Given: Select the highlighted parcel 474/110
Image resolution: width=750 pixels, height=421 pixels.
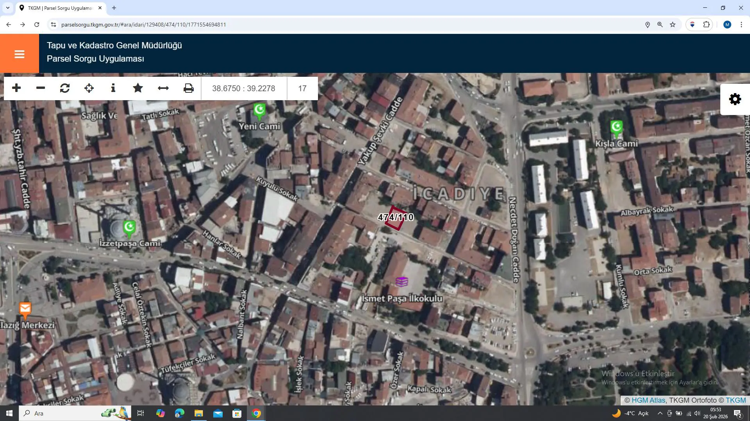Looking at the screenshot, I should 396,218.
